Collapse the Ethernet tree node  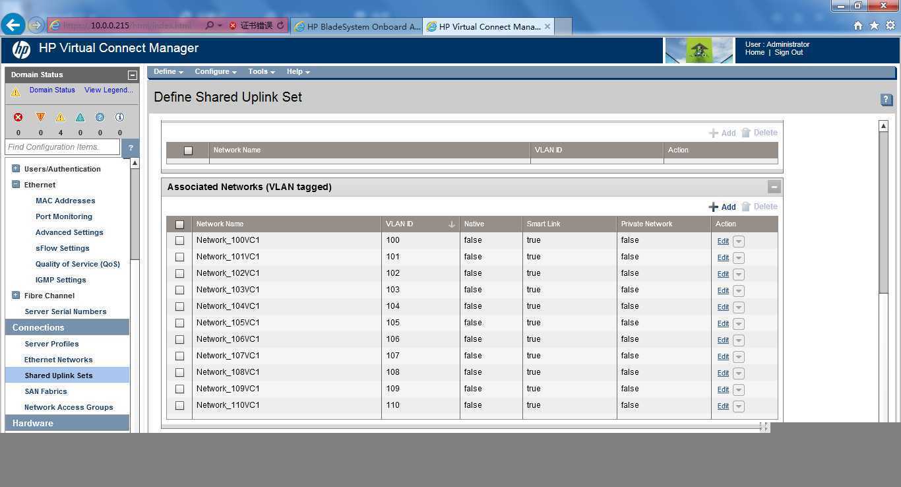pyautogui.click(x=16, y=184)
